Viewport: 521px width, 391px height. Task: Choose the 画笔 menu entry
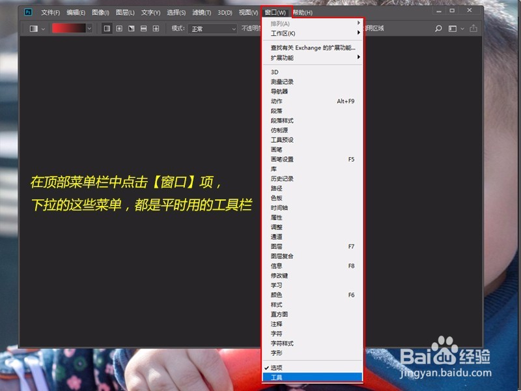click(x=313, y=149)
